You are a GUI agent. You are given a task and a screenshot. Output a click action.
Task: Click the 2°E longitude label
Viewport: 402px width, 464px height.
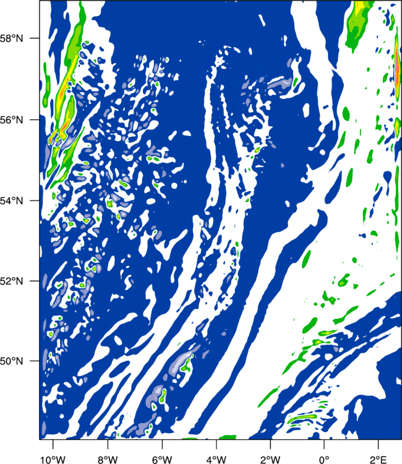(x=378, y=460)
